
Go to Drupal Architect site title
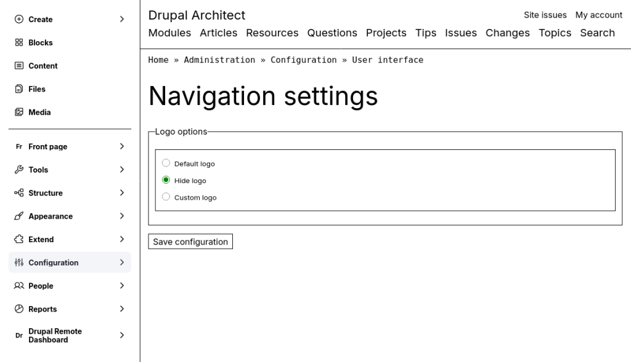(x=197, y=15)
